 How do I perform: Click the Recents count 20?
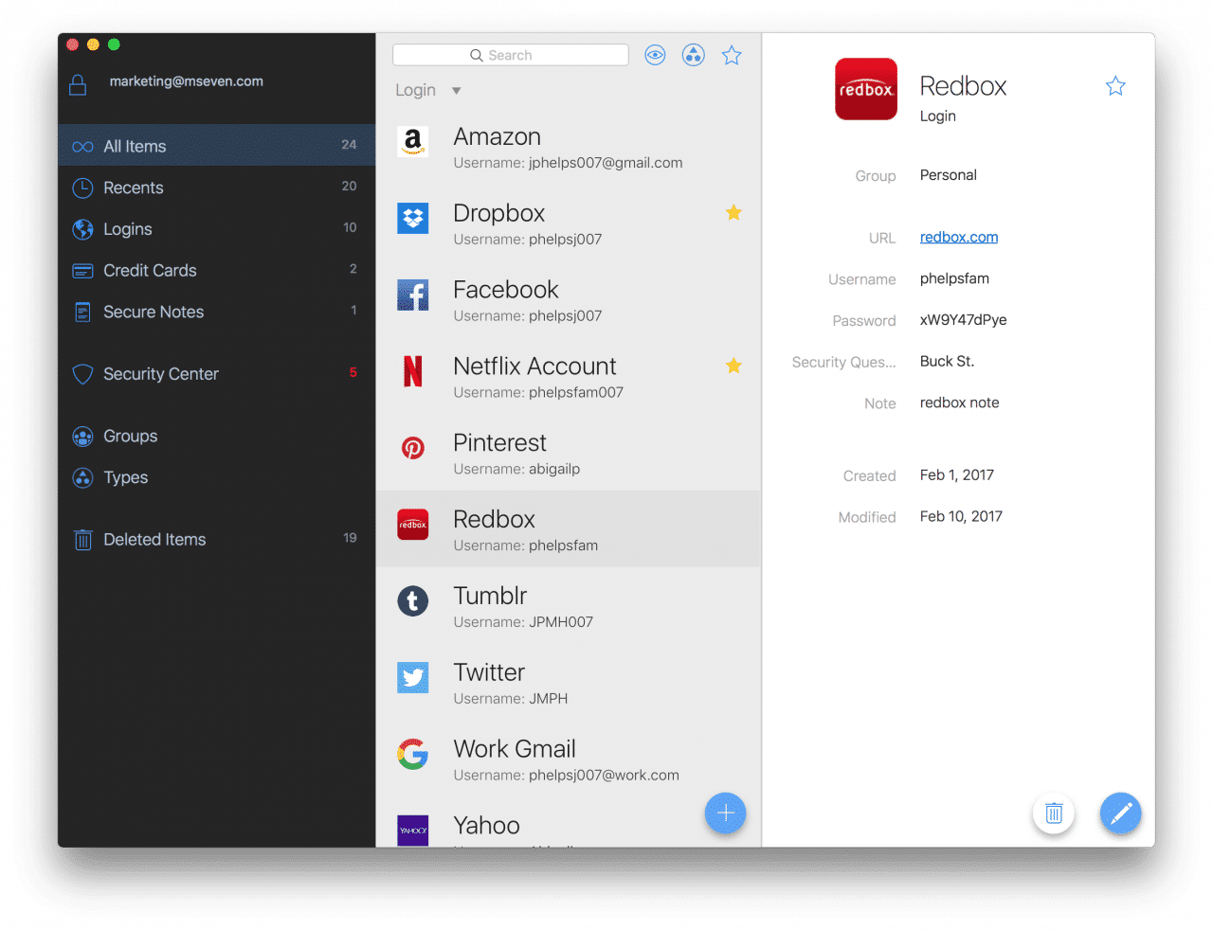[x=349, y=187]
